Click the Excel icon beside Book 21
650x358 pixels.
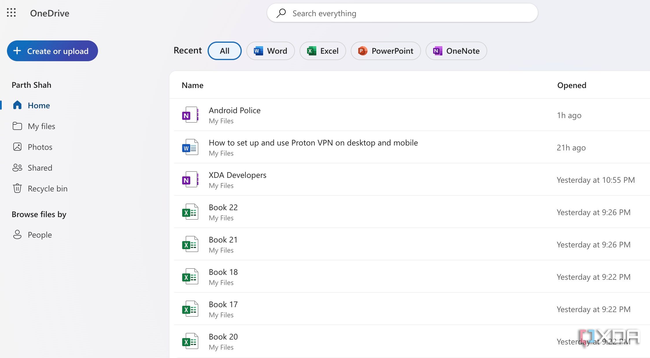[190, 244]
